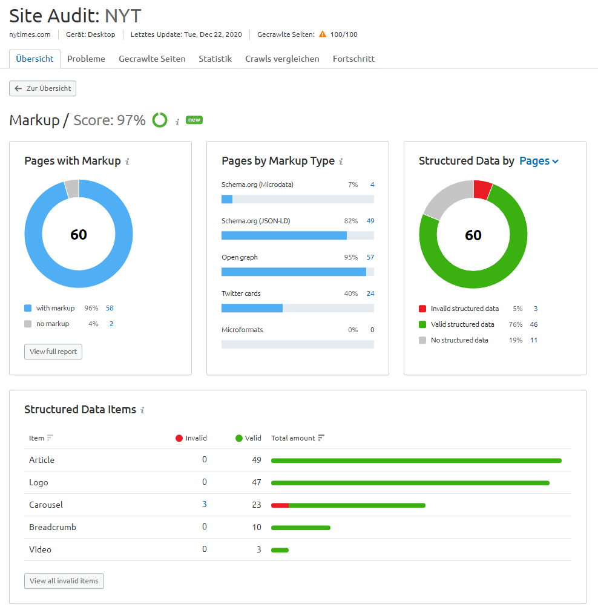Click info icon beside Pages with Markup

[x=127, y=162]
